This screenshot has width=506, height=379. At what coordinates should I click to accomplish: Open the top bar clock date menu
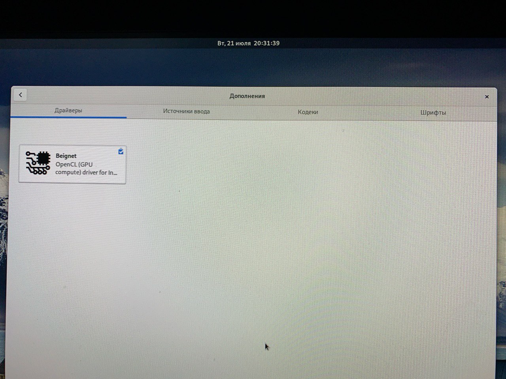[248, 43]
